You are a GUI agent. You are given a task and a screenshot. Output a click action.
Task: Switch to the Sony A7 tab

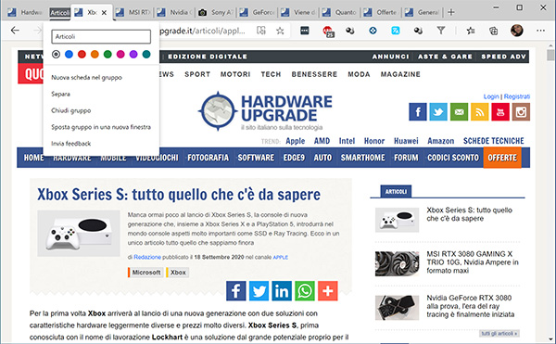[216, 12]
